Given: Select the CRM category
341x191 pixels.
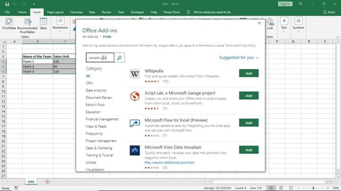Looking at the screenshot, I should pos(89,83).
